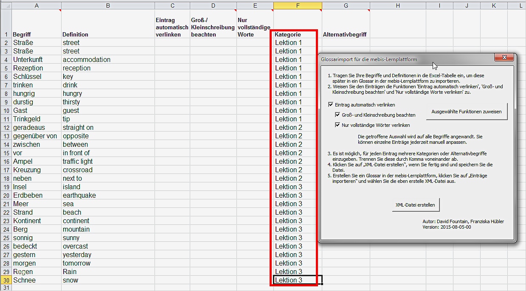
Task: Select column G header
Action: pos(346,6)
